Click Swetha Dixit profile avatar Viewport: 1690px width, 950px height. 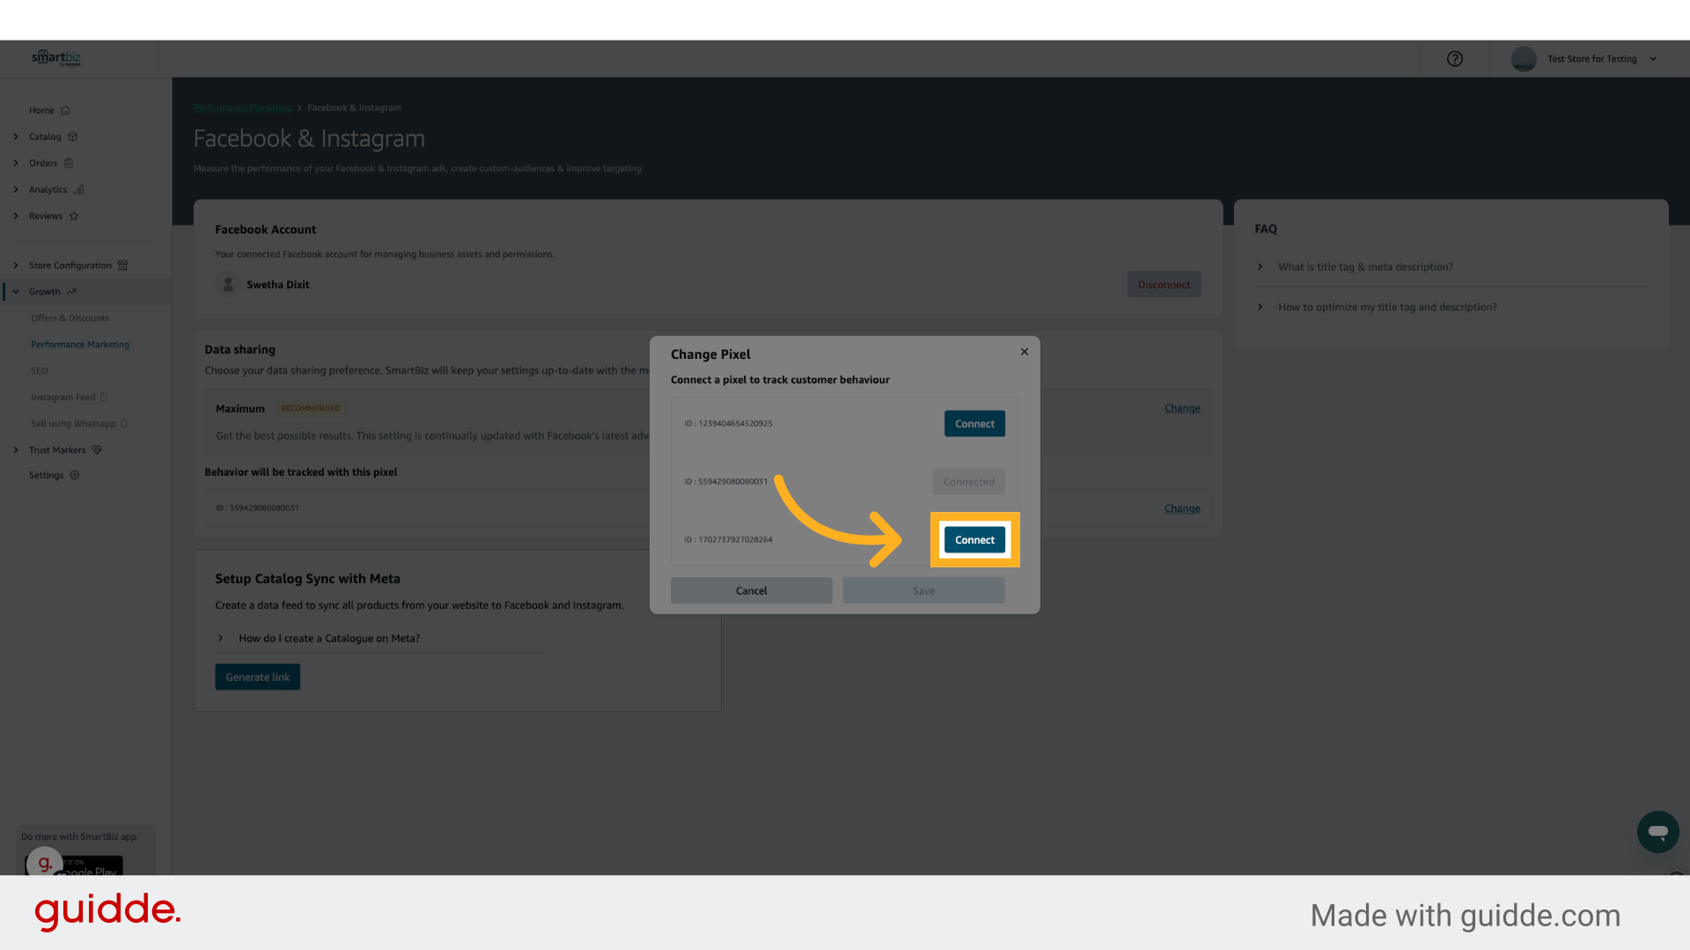[228, 285]
